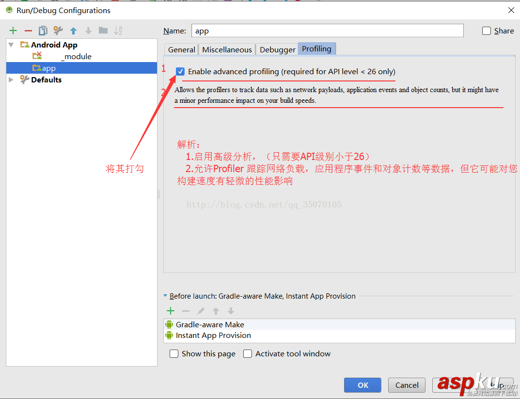
Task: Check Show this page option
Action: pos(173,353)
